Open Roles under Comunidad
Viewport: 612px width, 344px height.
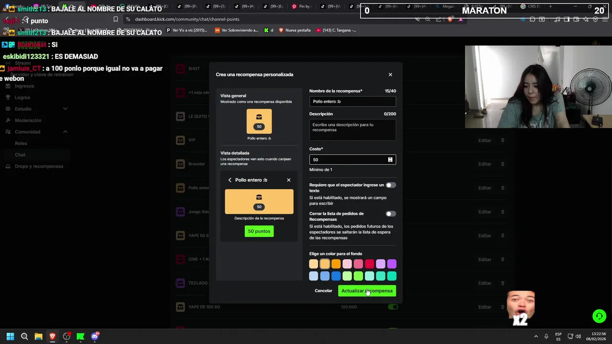(x=21, y=143)
